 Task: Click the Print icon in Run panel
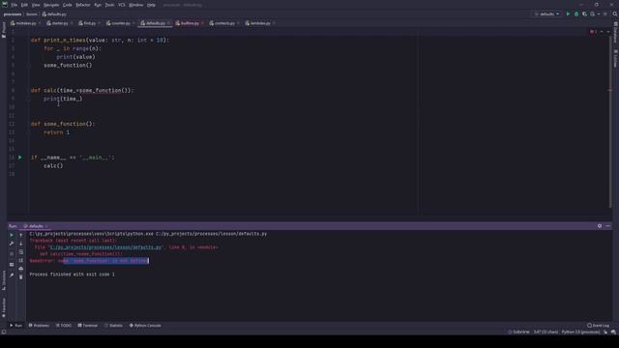point(21,269)
